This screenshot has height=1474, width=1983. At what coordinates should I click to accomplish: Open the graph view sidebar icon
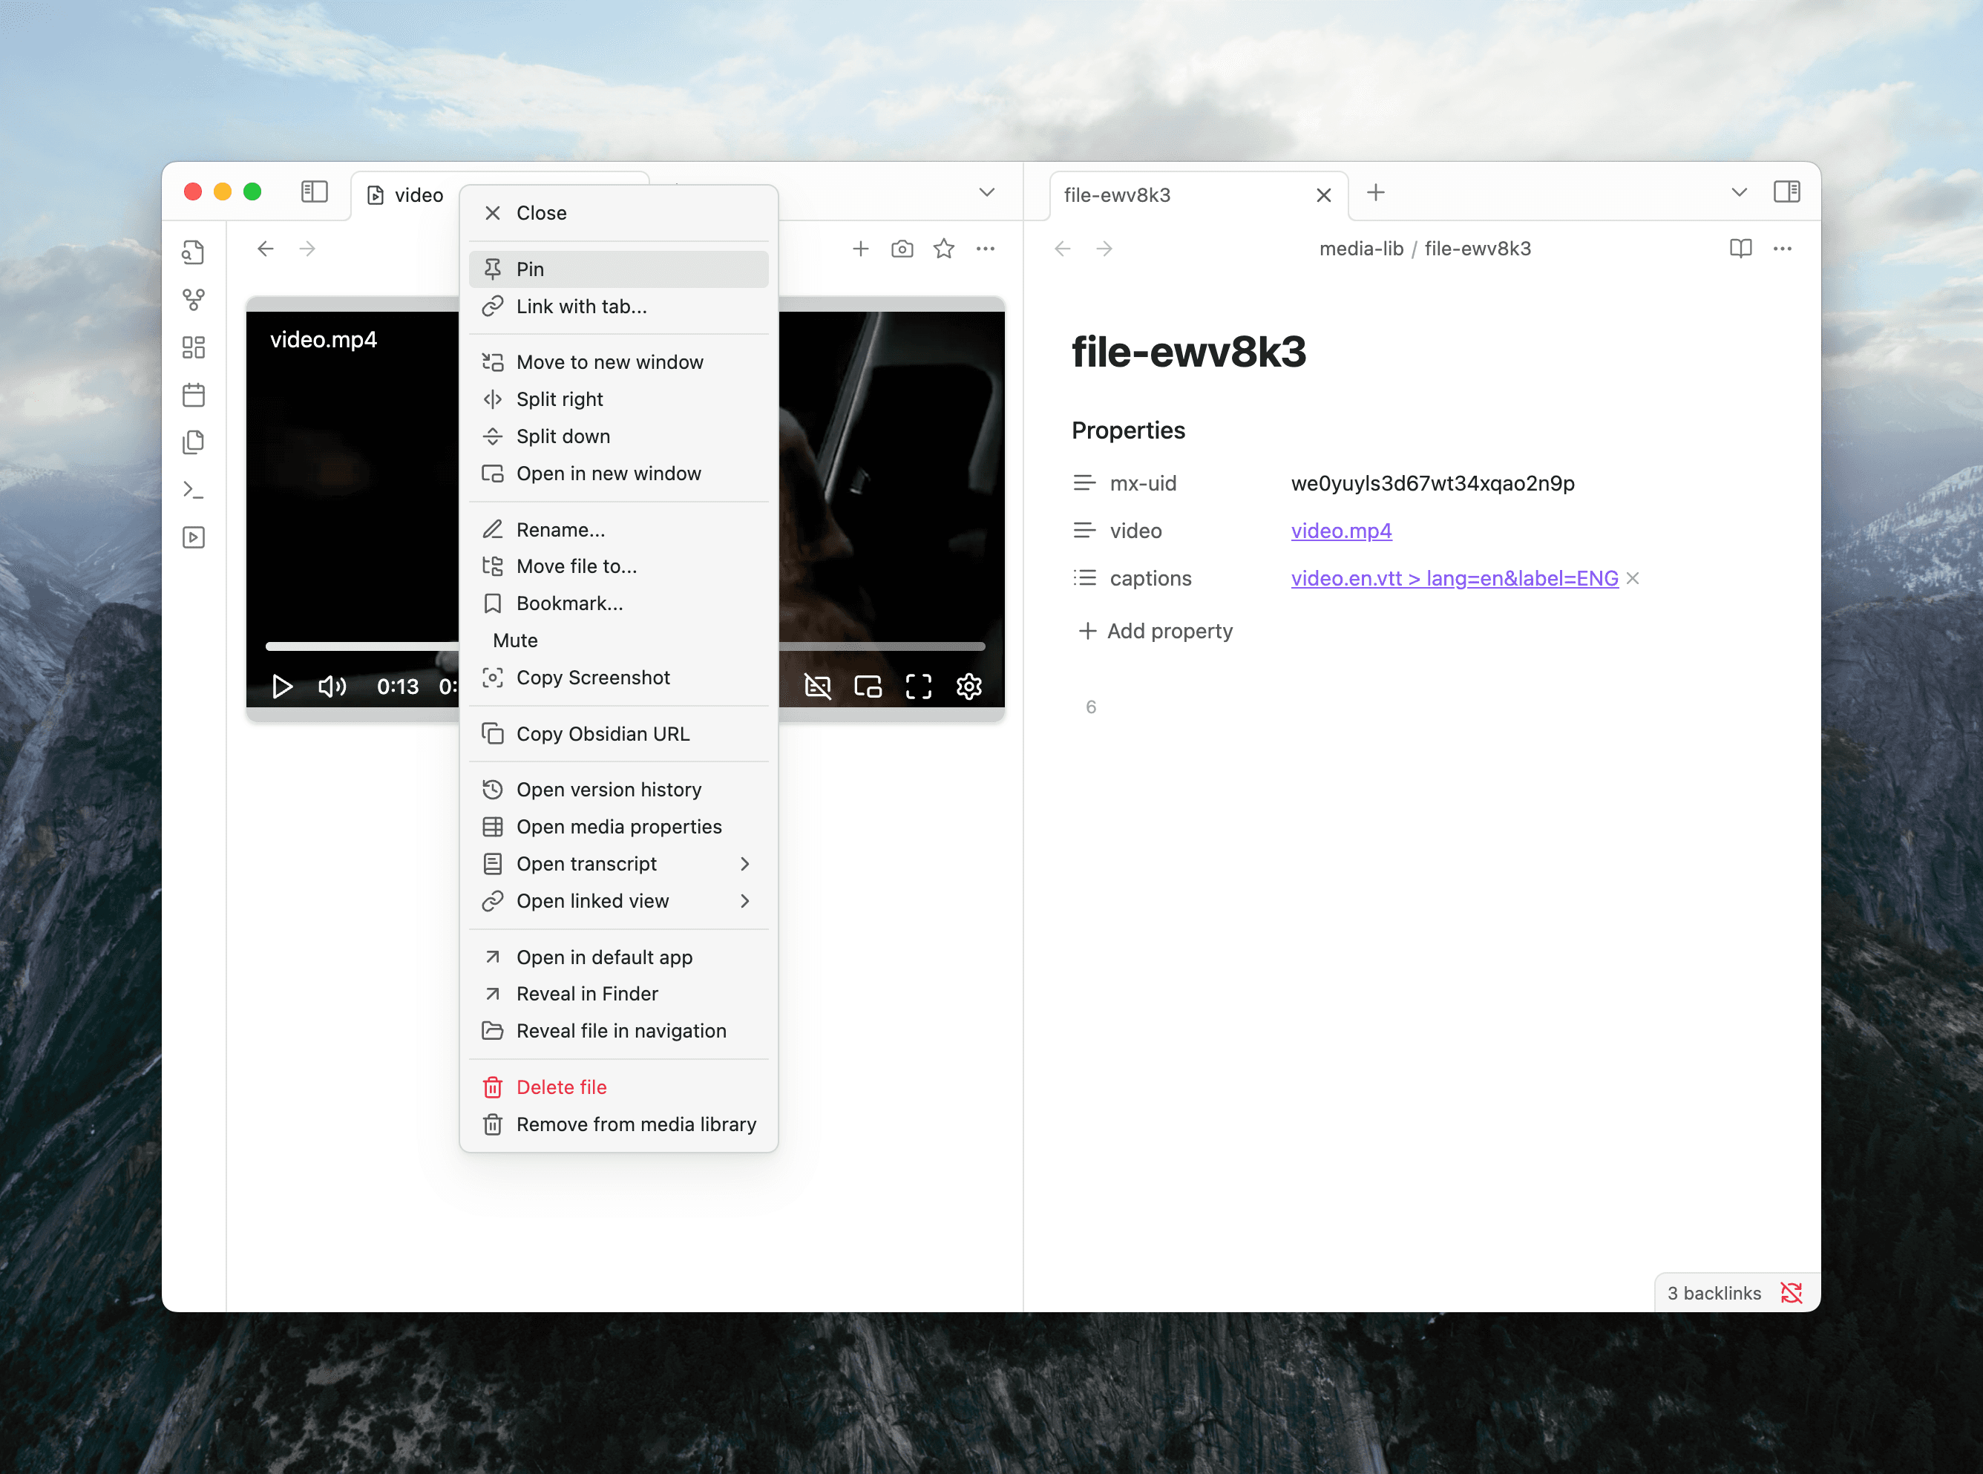tap(194, 299)
